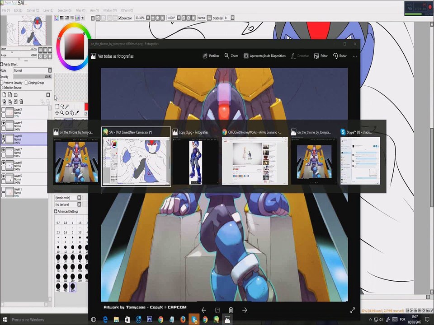
Task: Pick a shade in the saturation square
Action: tap(74, 46)
